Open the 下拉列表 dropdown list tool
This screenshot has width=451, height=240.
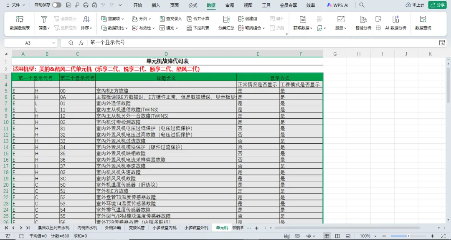point(198,28)
